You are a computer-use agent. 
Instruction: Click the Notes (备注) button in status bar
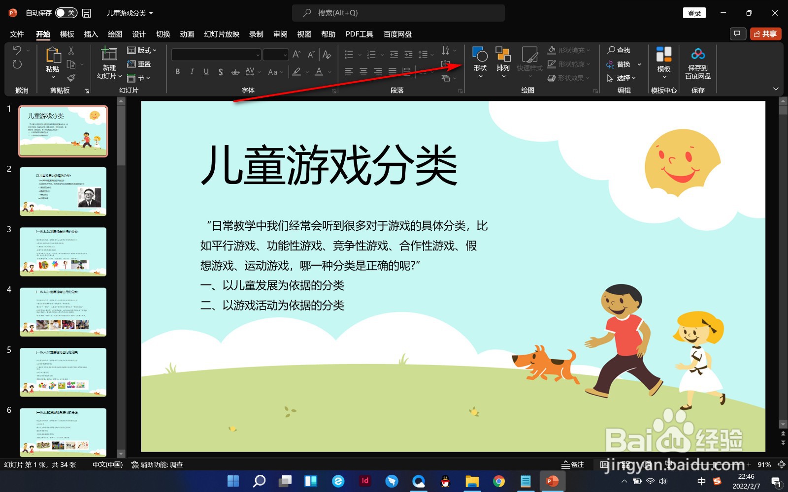[573, 464]
